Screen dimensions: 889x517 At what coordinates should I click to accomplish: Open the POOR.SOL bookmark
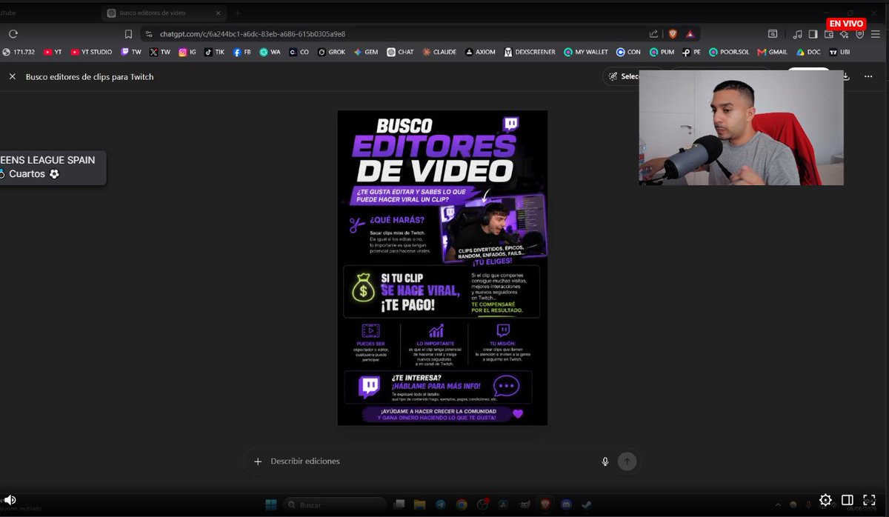click(730, 52)
